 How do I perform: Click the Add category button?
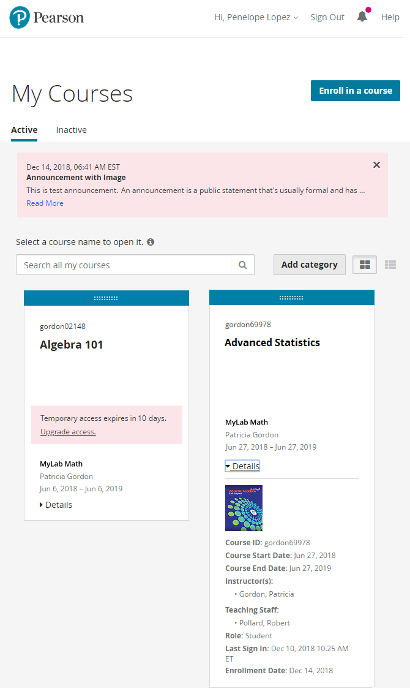click(x=309, y=265)
